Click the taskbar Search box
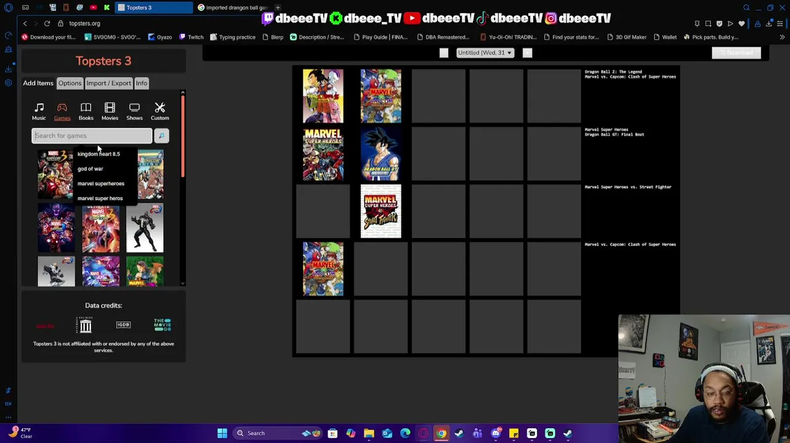Viewport: 790px width, 443px height. (277, 433)
